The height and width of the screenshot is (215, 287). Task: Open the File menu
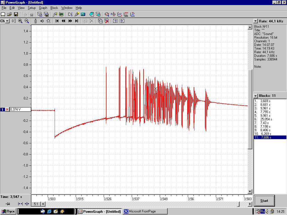4,8
